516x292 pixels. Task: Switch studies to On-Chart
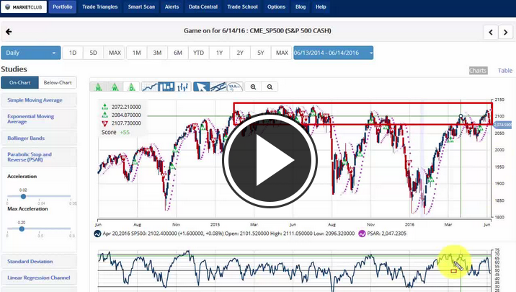point(19,83)
